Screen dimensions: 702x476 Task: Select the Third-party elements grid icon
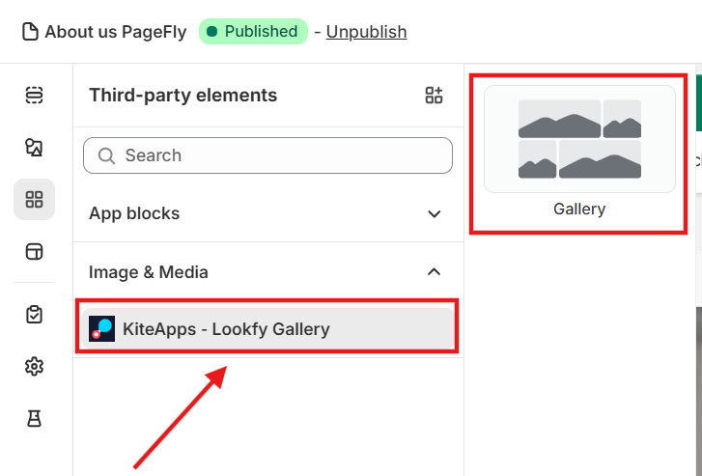[x=34, y=199]
